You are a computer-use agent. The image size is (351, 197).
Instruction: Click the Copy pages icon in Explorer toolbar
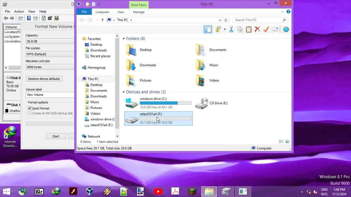click(x=240, y=29)
